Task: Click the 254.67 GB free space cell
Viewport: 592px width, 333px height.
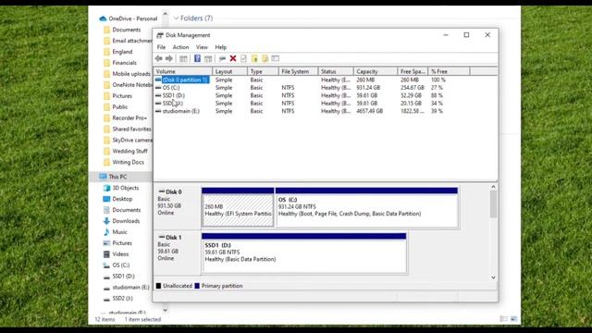Action: (x=413, y=88)
